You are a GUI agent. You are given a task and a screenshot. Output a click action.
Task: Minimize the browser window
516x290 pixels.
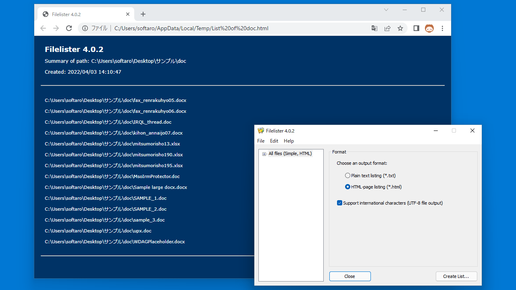coord(405,10)
